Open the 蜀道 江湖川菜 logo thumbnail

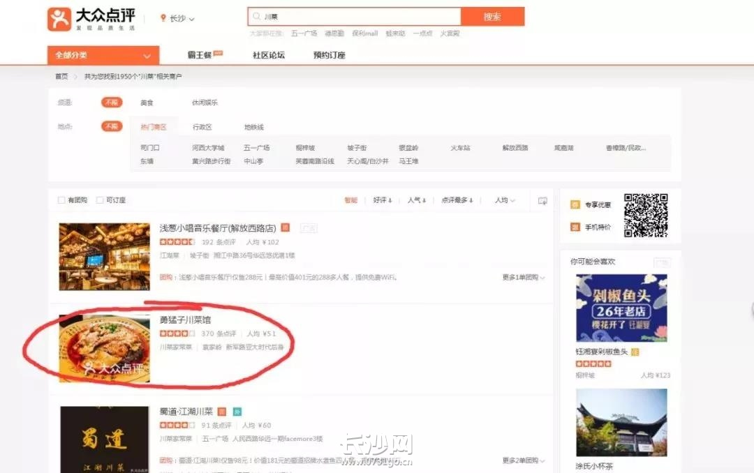tap(104, 440)
